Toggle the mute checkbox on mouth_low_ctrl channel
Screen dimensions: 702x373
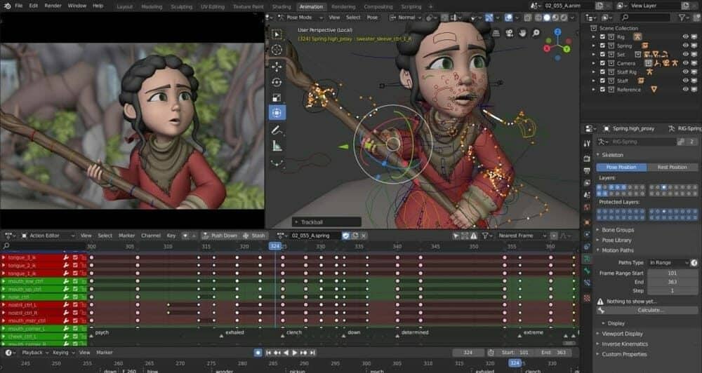point(75,281)
